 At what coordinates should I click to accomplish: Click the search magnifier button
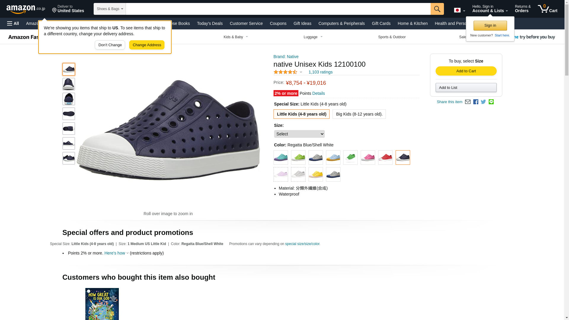pyautogui.click(x=437, y=9)
